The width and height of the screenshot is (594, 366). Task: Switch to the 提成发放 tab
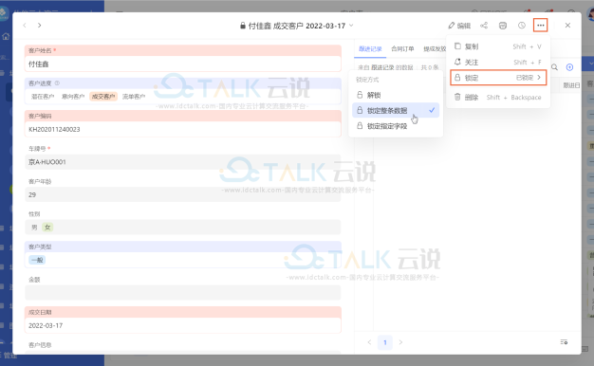click(x=435, y=48)
